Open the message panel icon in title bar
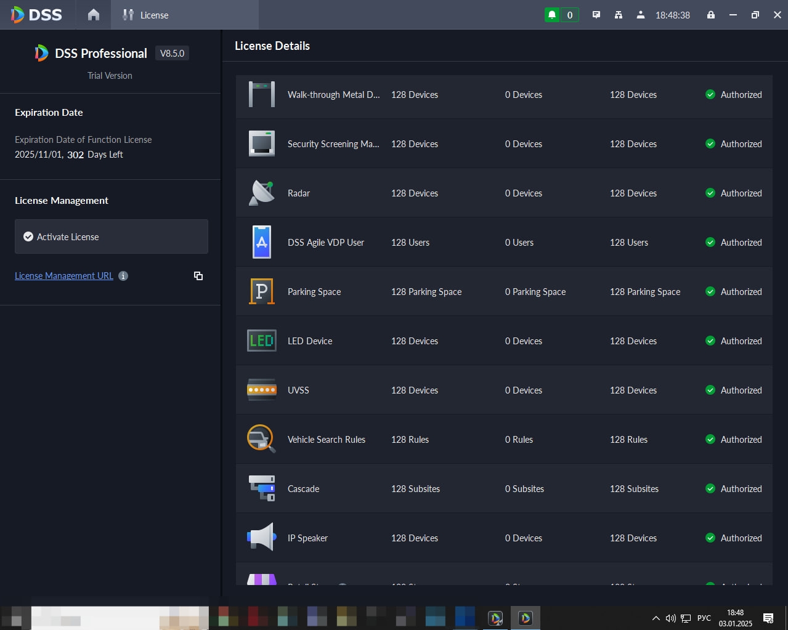The image size is (788, 630). (x=596, y=15)
